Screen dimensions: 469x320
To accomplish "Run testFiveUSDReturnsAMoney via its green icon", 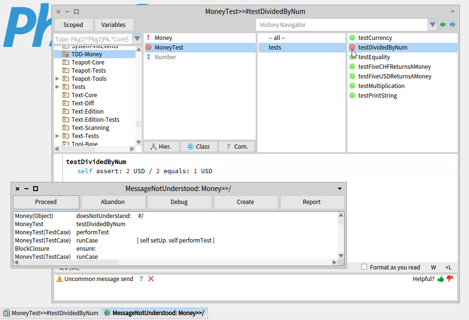I will click(352, 76).
